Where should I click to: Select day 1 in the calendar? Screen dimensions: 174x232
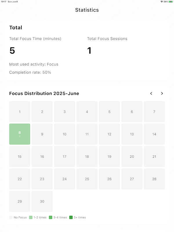[20, 112]
